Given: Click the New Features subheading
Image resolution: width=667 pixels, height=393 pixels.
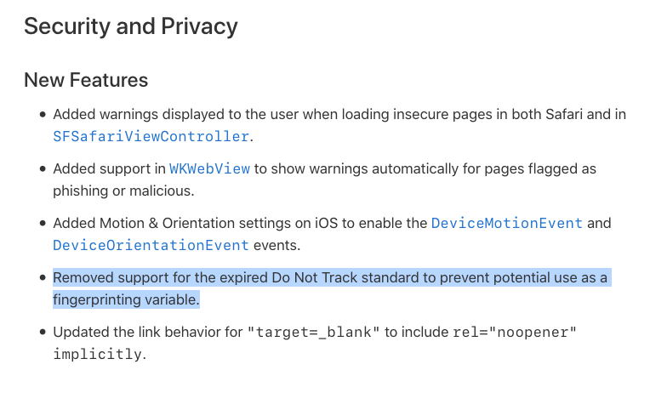Looking at the screenshot, I should click(x=86, y=80).
